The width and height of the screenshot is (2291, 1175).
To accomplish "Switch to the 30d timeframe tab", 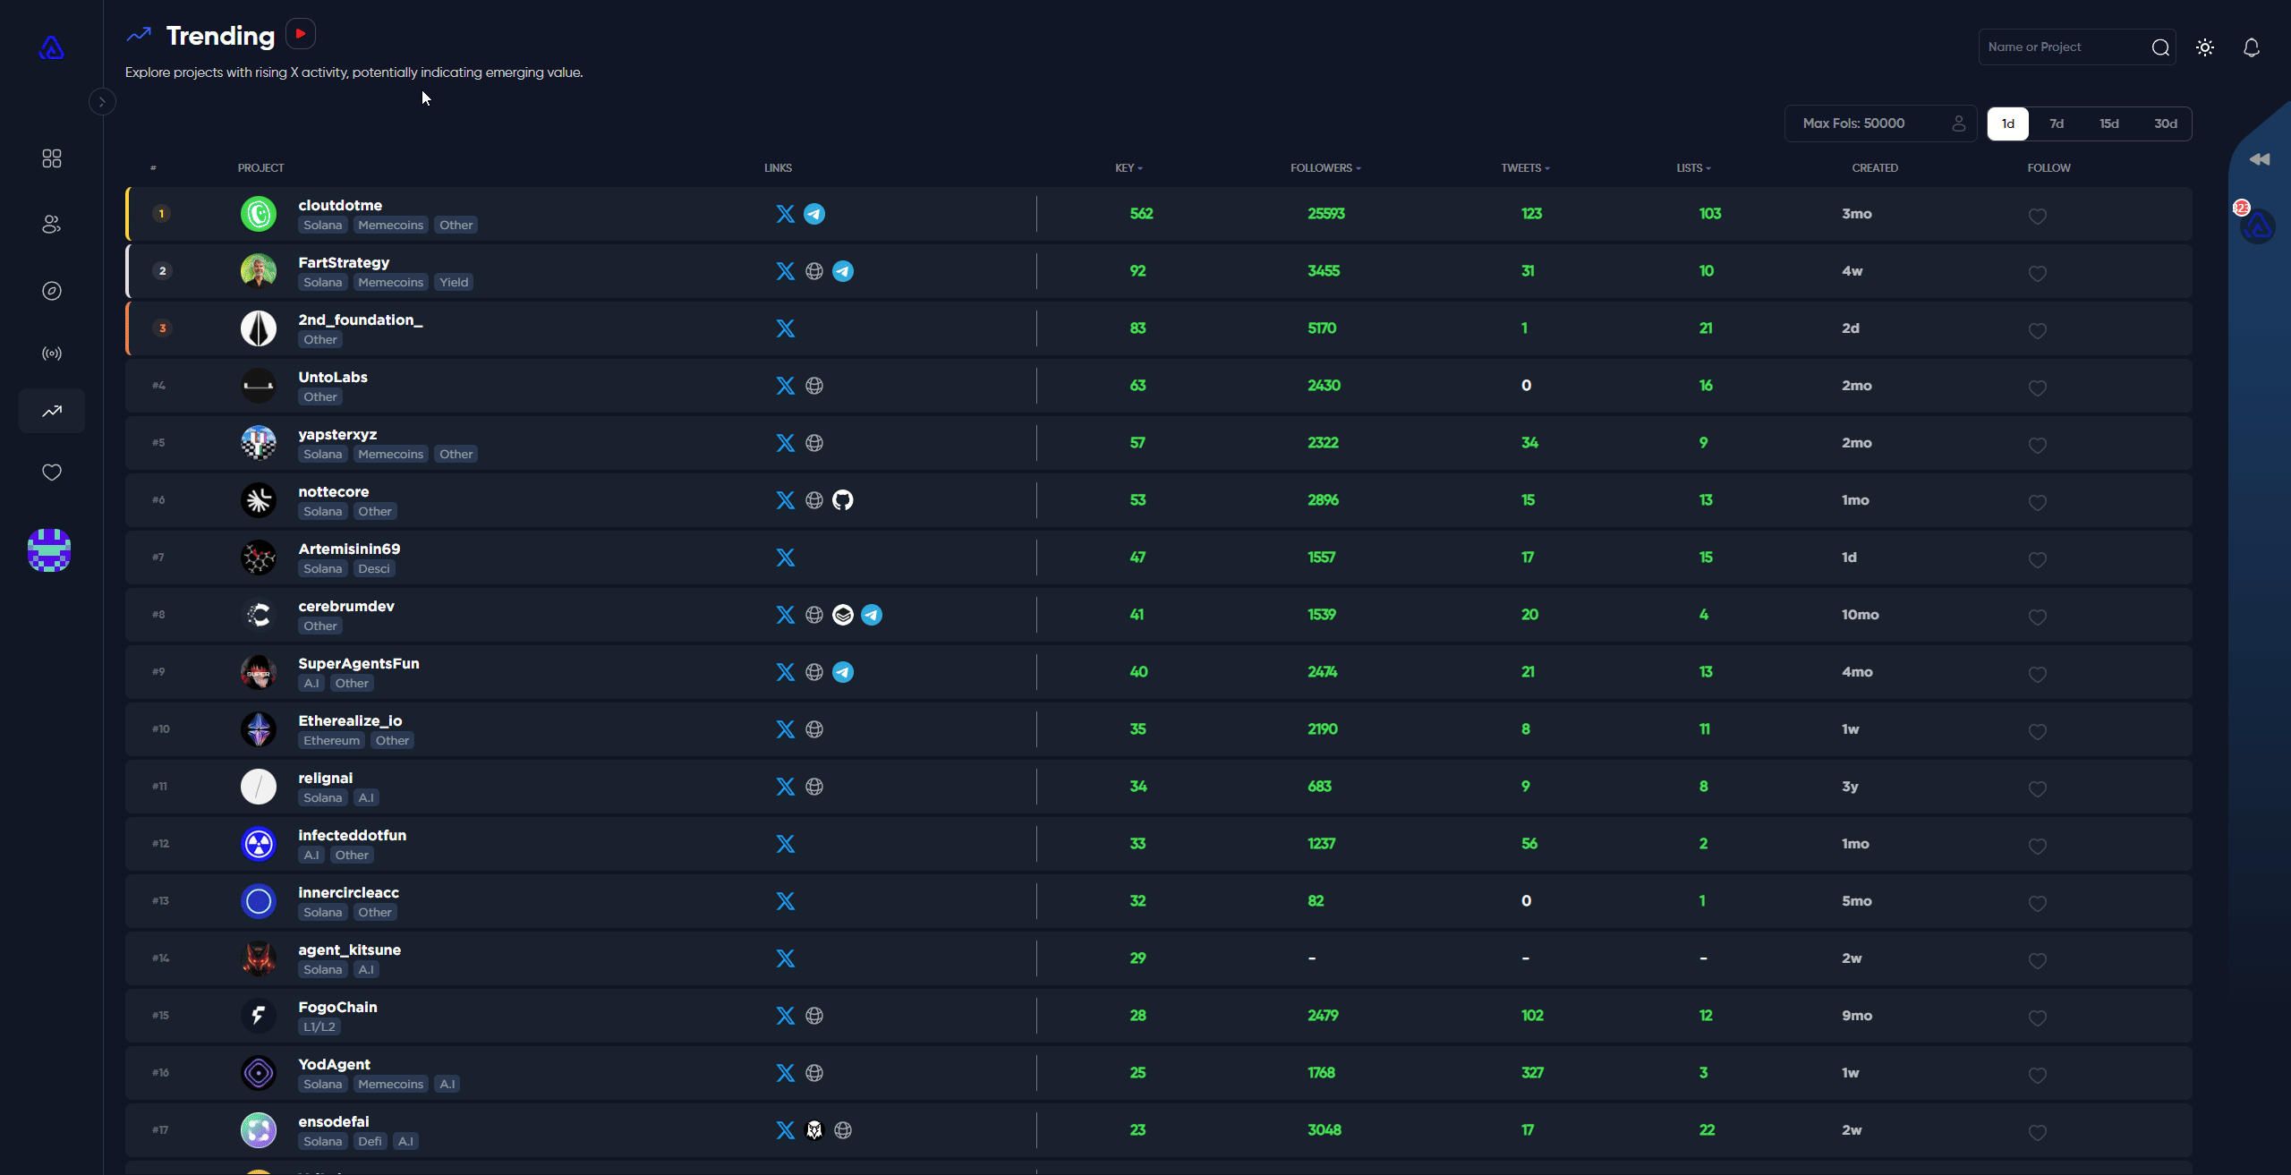I will pyautogui.click(x=2165, y=123).
